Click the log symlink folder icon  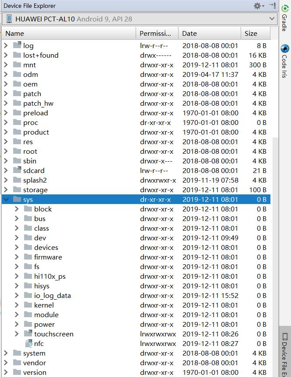point(17,45)
